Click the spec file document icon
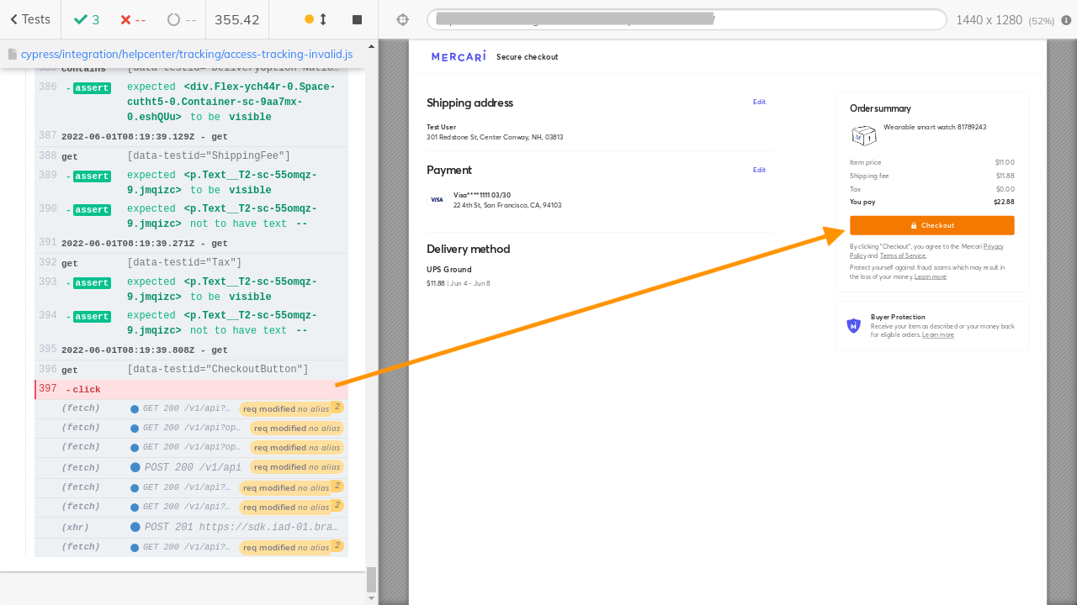The width and height of the screenshot is (1077, 605). pyautogui.click(x=13, y=54)
